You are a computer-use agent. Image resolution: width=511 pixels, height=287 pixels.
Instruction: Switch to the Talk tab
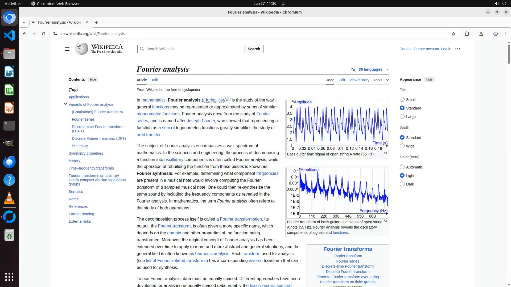click(x=154, y=80)
